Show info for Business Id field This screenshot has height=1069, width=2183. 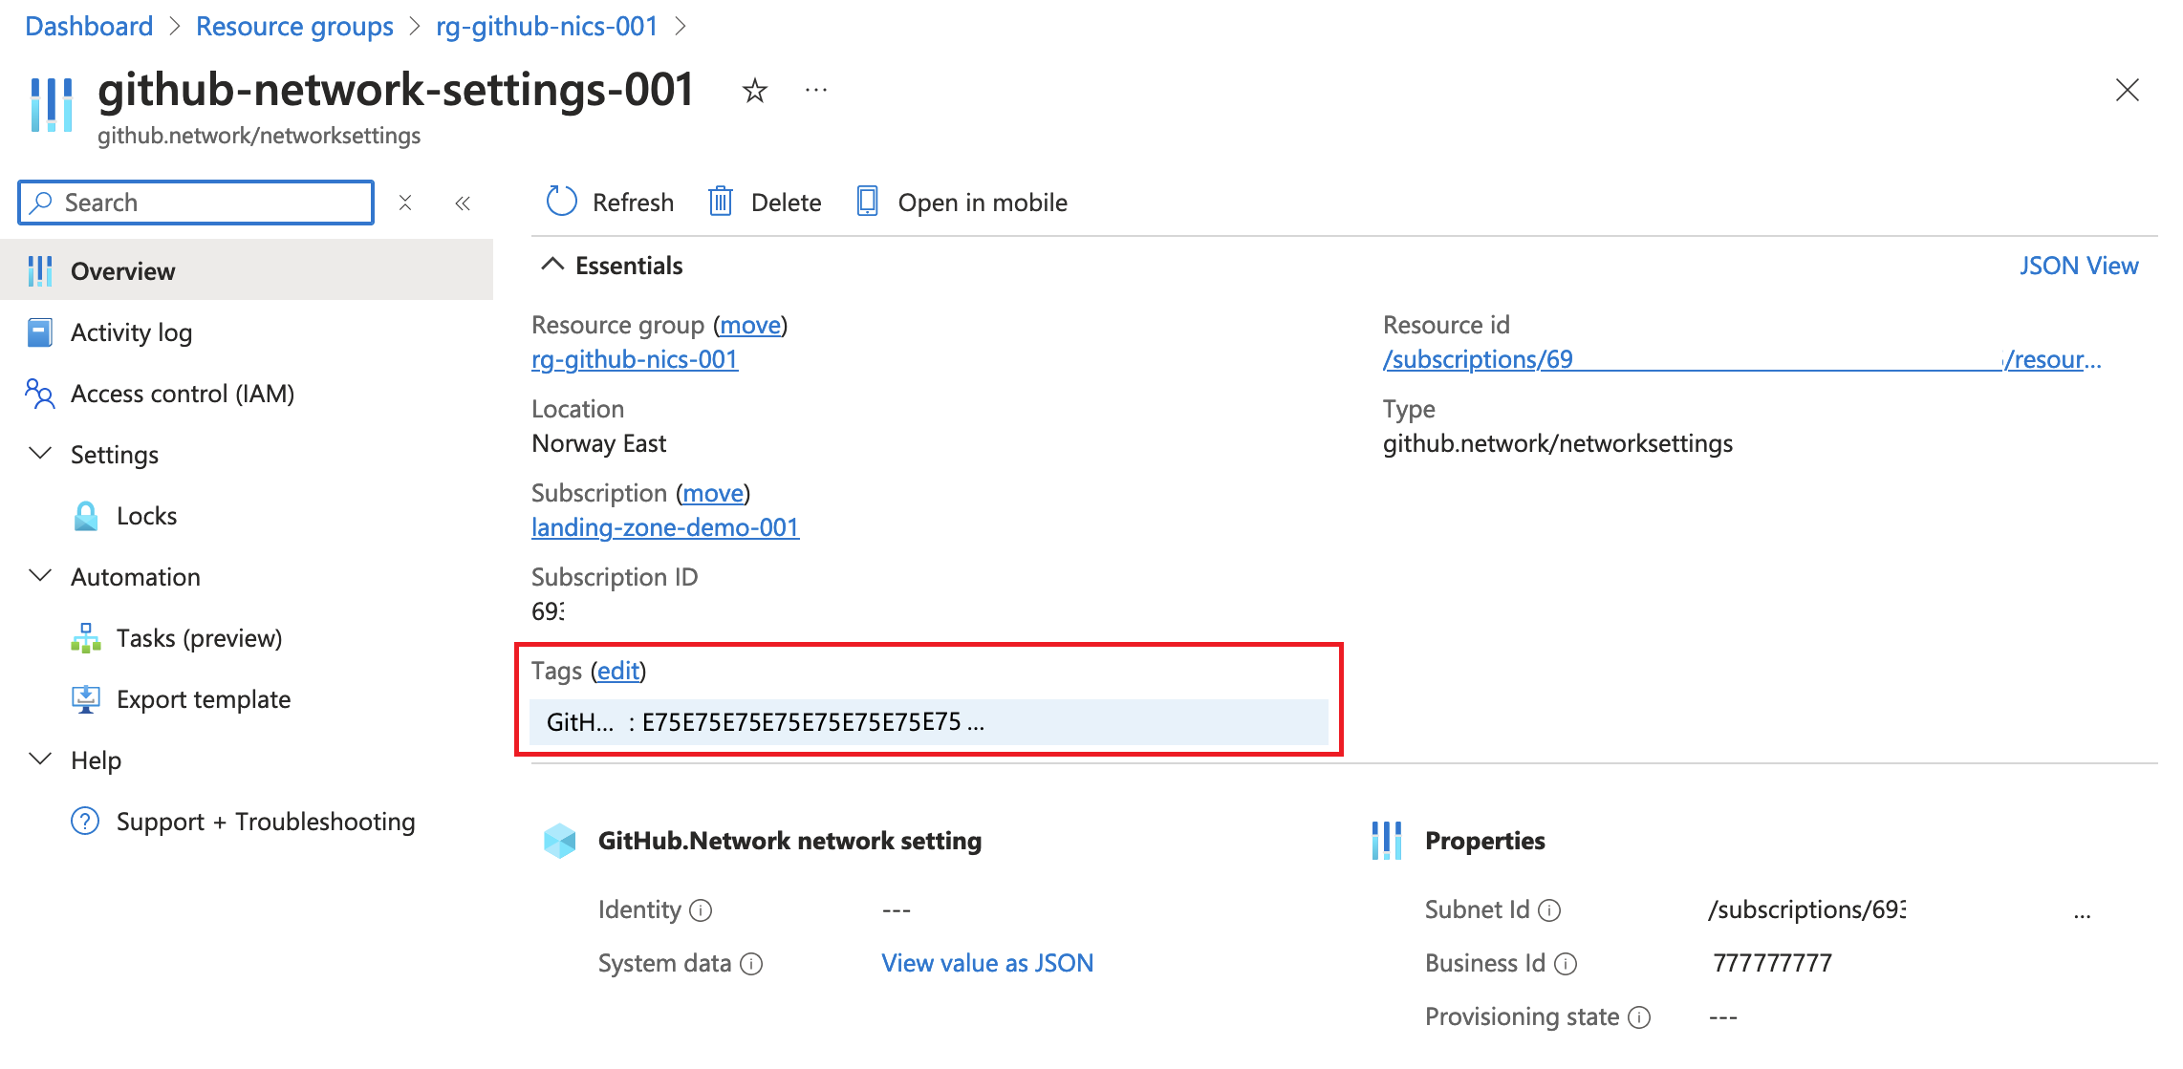tap(1566, 964)
